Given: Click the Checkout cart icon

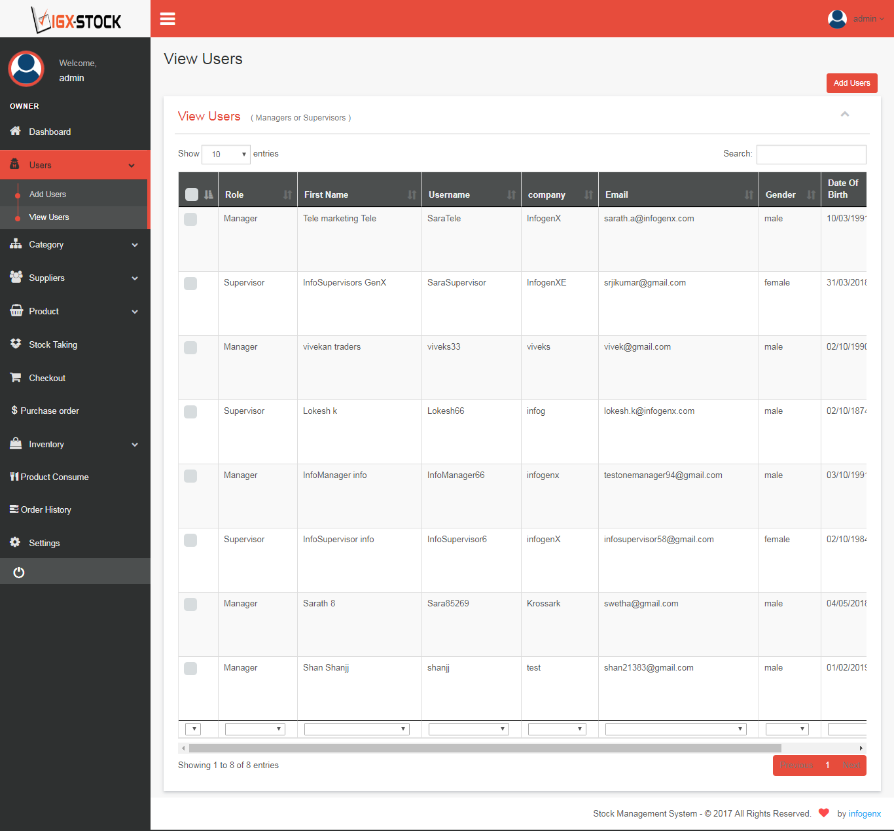Looking at the screenshot, I should (x=16, y=377).
